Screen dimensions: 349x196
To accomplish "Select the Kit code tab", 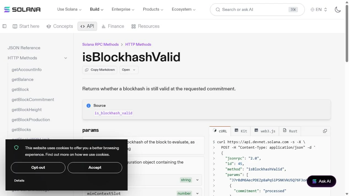I will 241,131.
